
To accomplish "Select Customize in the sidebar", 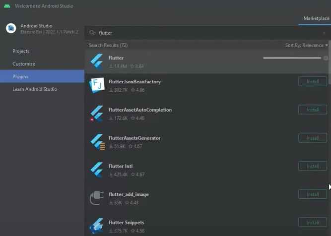I will [24, 64].
